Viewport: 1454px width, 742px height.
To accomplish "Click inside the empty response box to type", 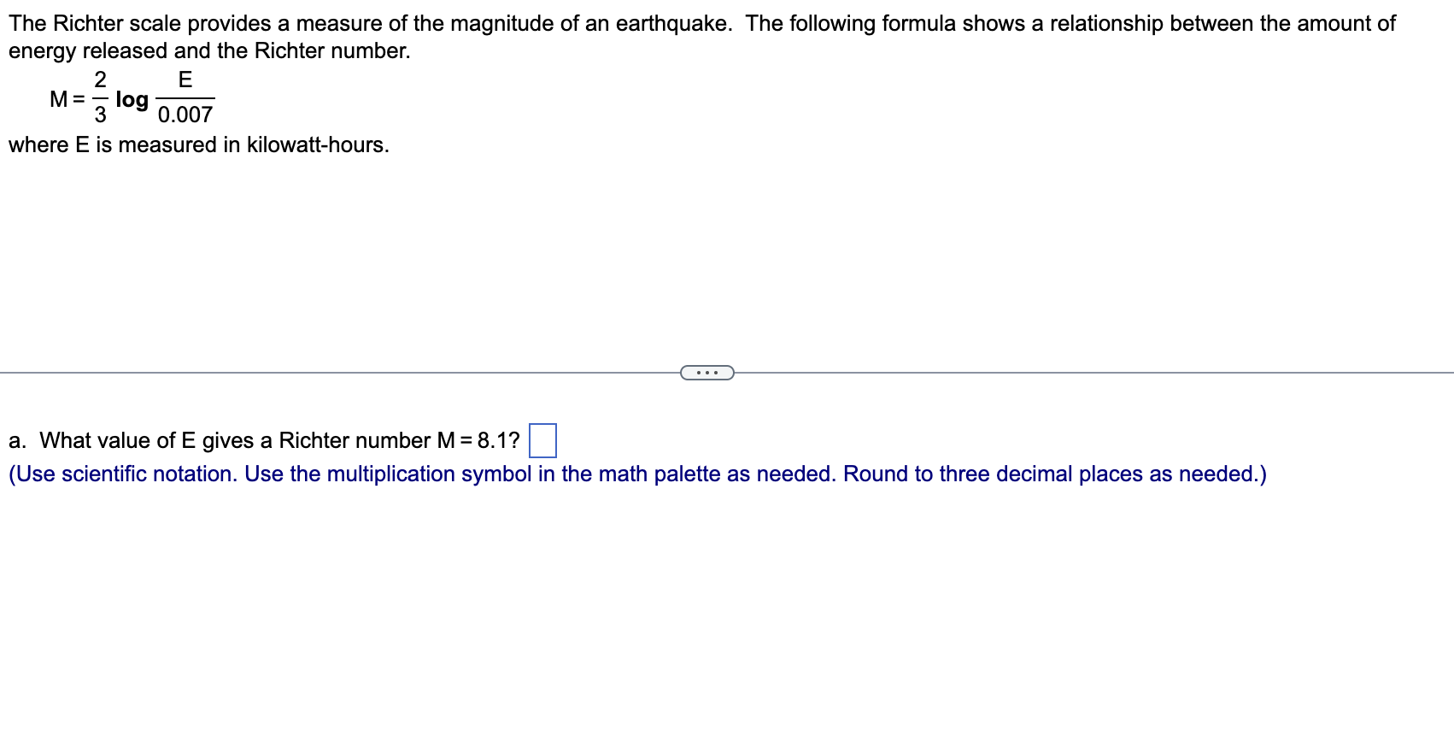I will tap(544, 441).
